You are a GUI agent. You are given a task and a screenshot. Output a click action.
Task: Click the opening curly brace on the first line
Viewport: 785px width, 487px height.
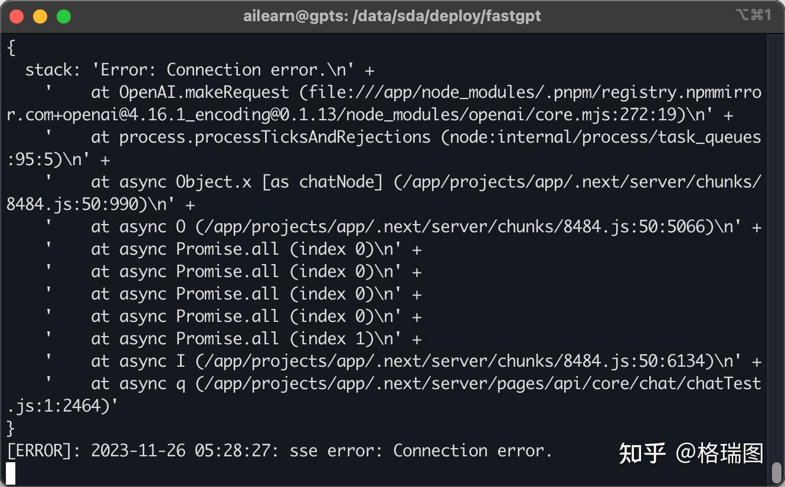[x=11, y=48]
